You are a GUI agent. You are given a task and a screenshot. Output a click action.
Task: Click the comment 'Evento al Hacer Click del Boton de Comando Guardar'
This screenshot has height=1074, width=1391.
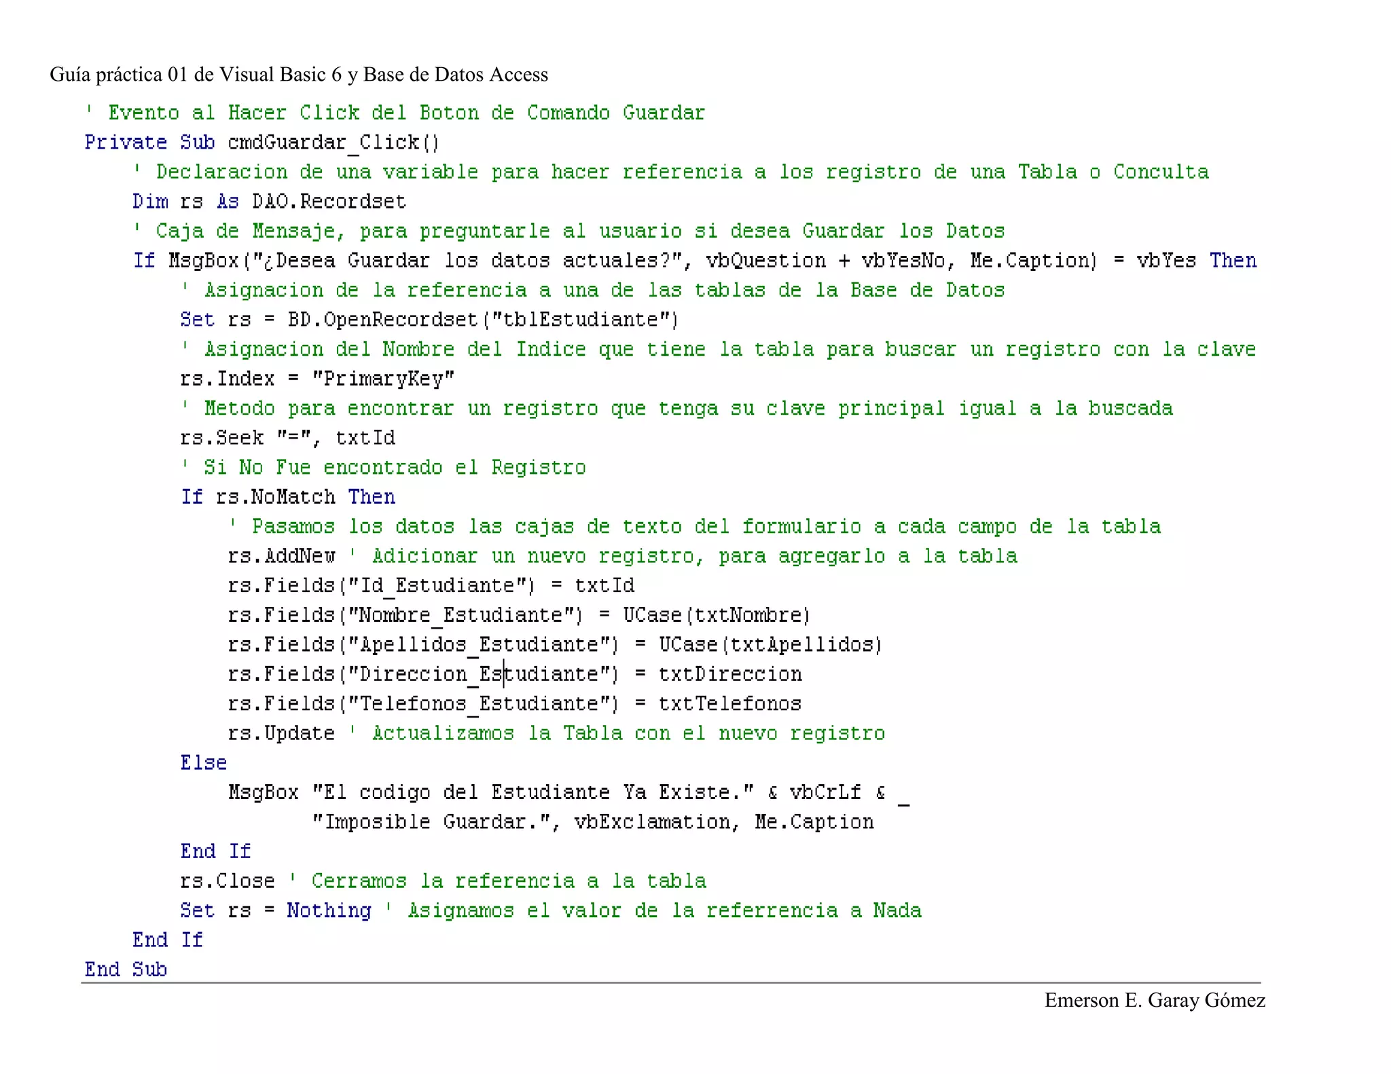pyautogui.click(x=395, y=113)
